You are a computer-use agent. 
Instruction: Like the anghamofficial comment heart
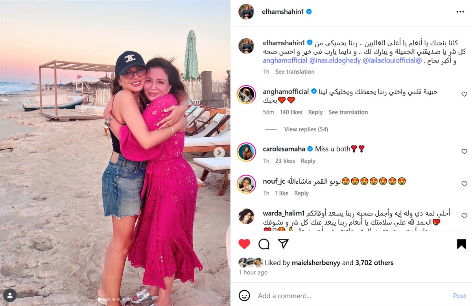[464, 94]
